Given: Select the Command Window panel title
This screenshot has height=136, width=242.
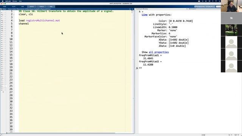Looking at the screenshot, I should pyautogui.click(x=142, y=9).
